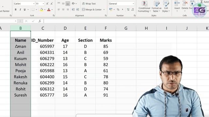This screenshot has width=209, height=117.
Task: Open font color dropdown arrow
Action: [x=52, y=9]
